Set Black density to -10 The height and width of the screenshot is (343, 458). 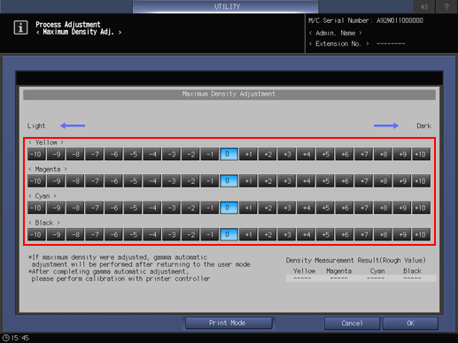[x=36, y=234]
